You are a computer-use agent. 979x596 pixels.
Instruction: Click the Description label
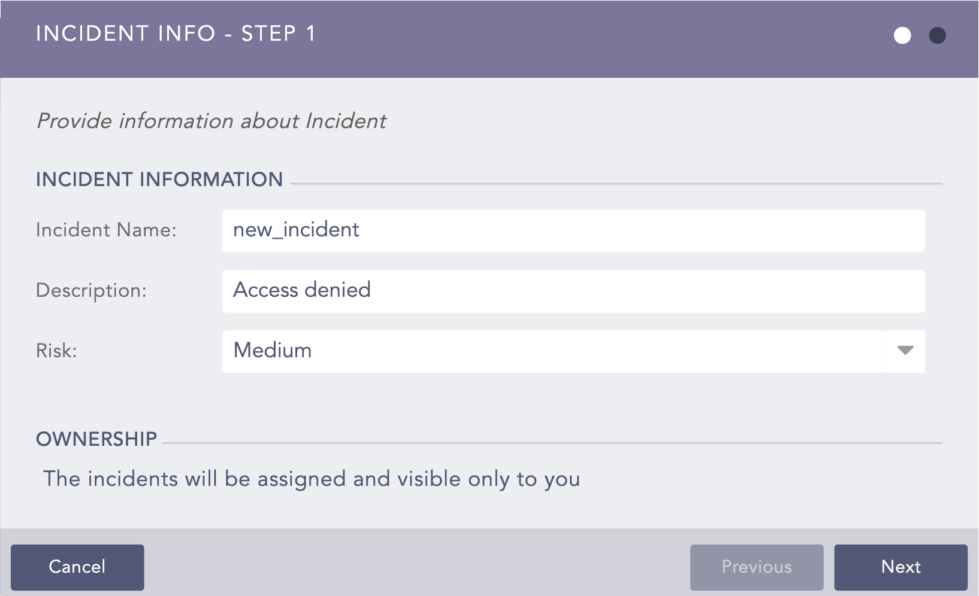pyautogui.click(x=92, y=291)
